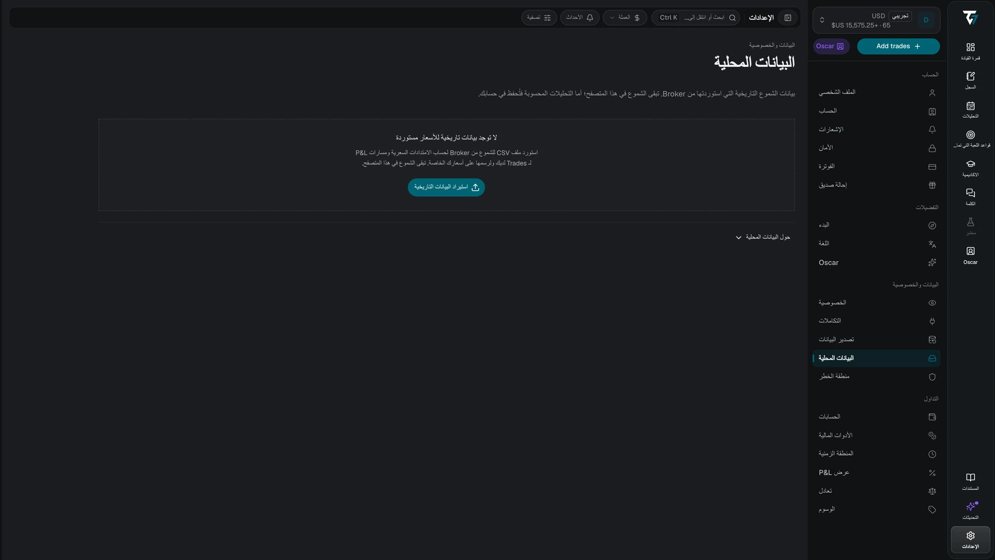Click the settings (الإعدادات) gear icon

(970, 540)
